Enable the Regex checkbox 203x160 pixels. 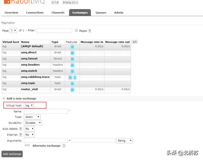coord(76,30)
